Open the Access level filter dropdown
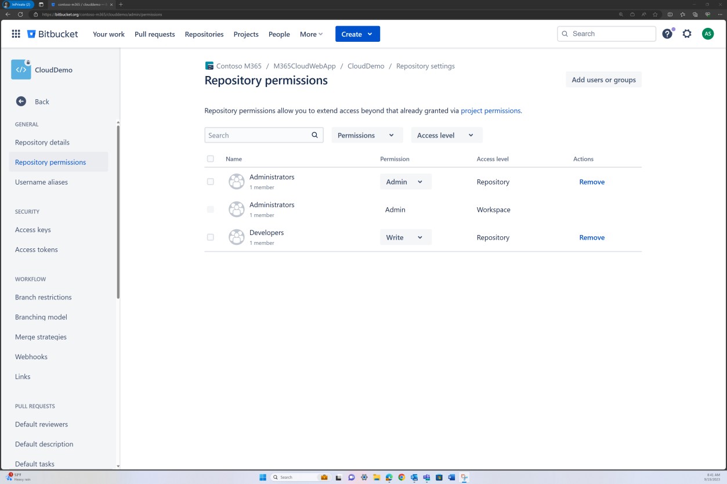 pyautogui.click(x=446, y=135)
